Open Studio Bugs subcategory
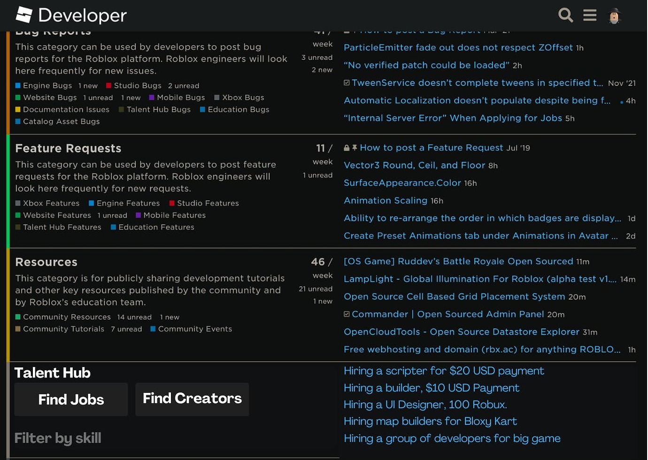Viewport: 648px width, 460px height. 134,85
